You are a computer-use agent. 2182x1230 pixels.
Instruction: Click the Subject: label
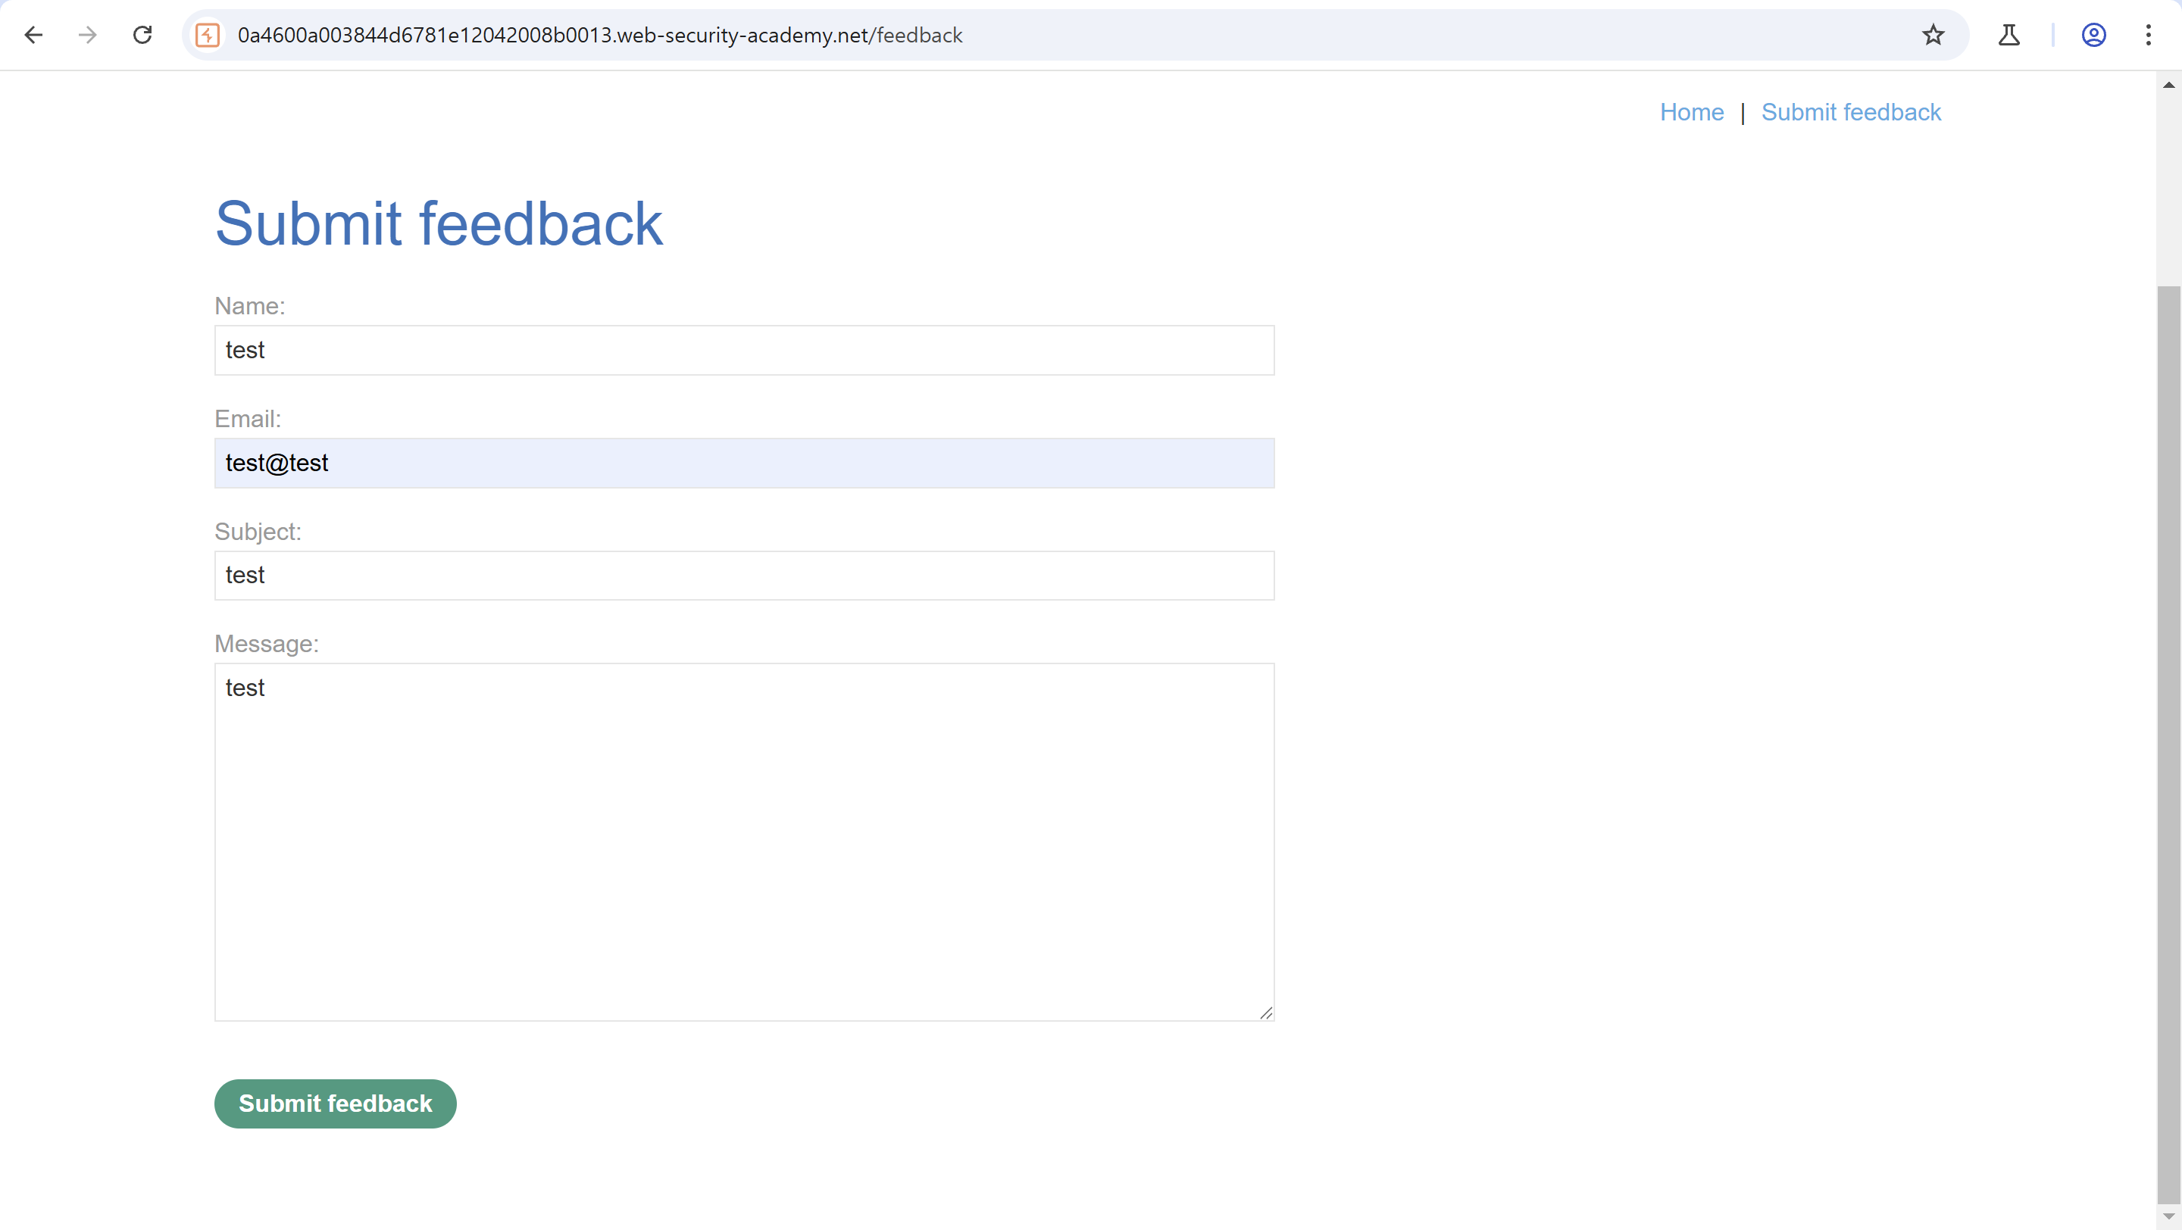(x=258, y=531)
